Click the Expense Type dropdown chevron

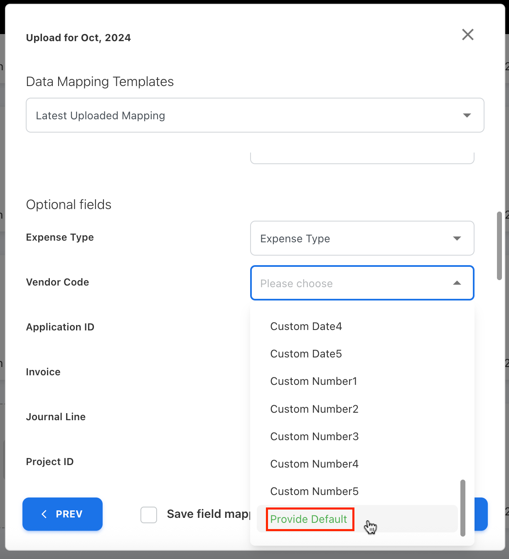click(457, 239)
